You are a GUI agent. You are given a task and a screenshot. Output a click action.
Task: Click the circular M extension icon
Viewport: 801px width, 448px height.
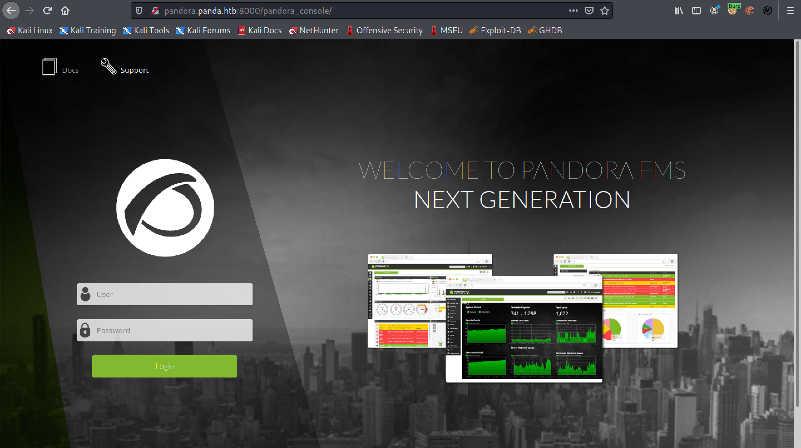click(768, 11)
